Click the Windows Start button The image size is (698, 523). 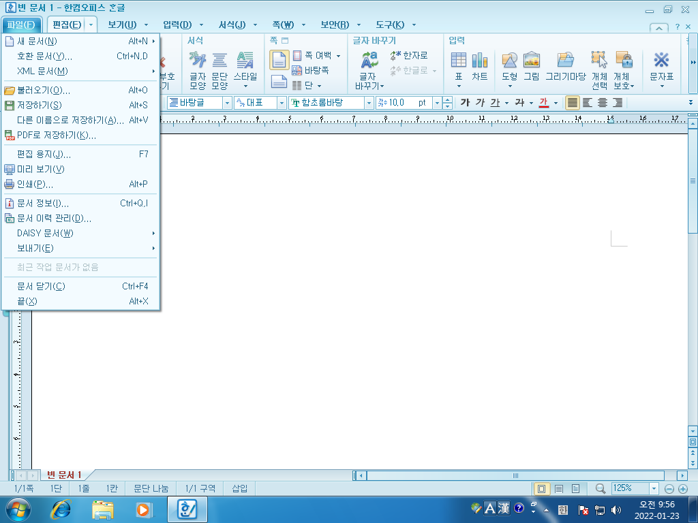pos(18,509)
